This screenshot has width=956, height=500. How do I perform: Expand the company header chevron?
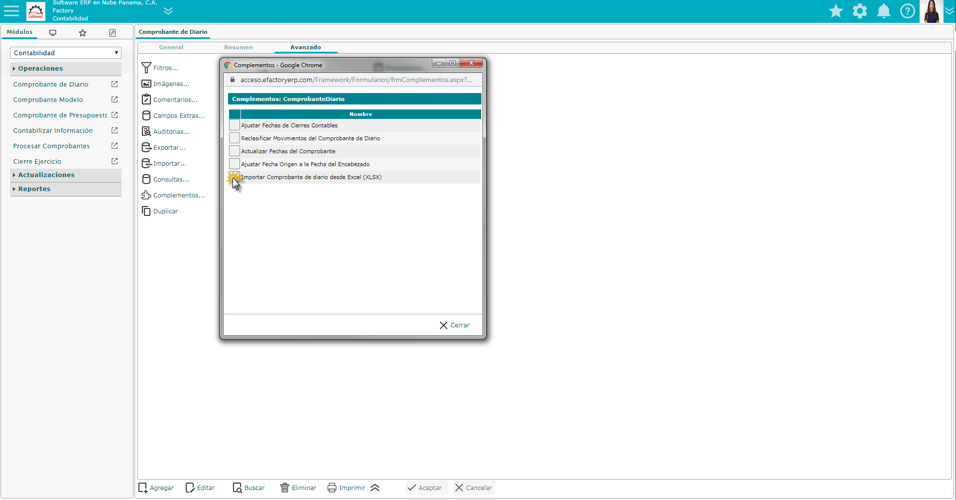pyautogui.click(x=168, y=11)
